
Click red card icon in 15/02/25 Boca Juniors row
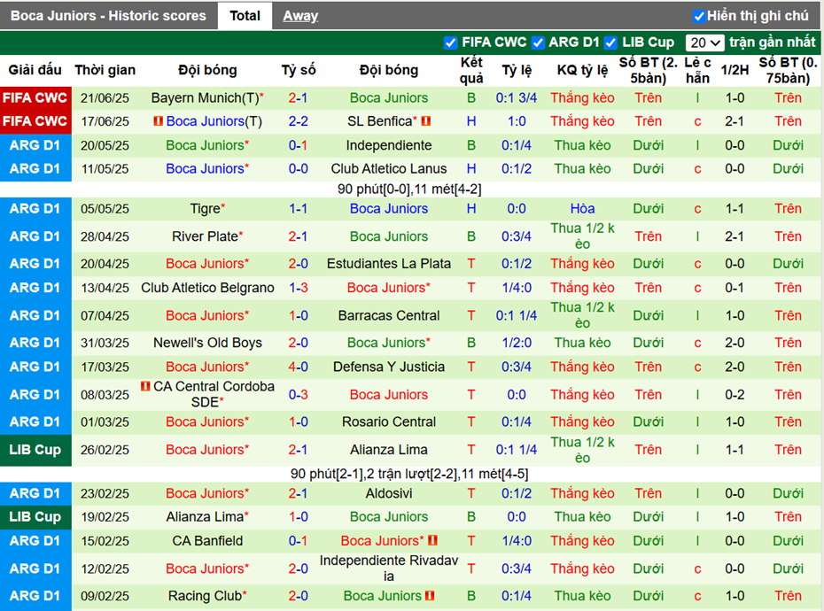click(x=433, y=540)
